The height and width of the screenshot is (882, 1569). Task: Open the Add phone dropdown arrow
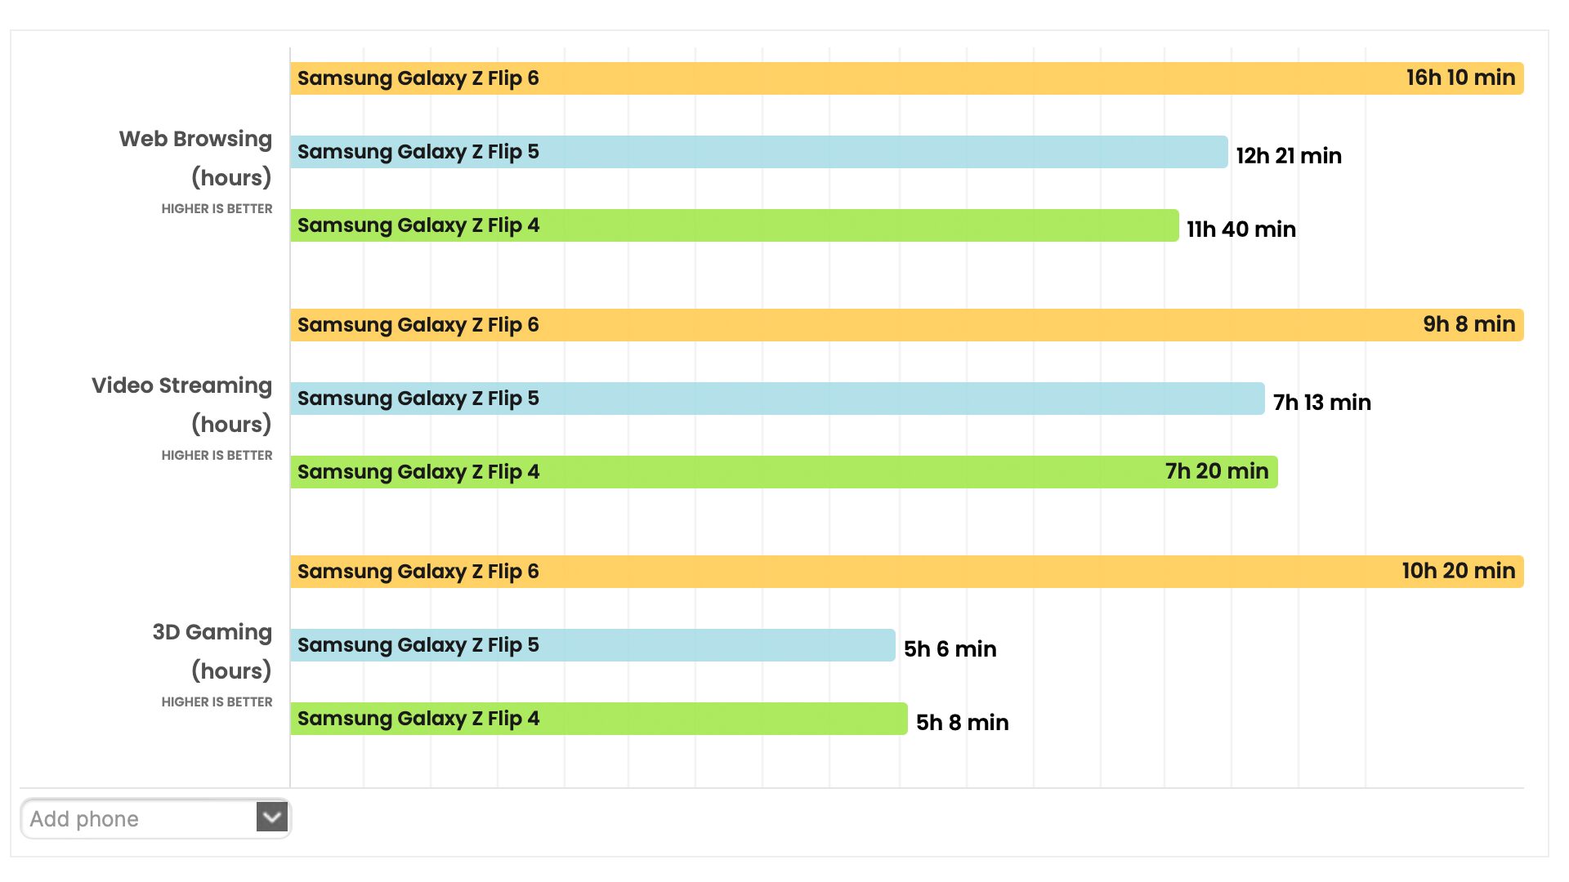tap(271, 817)
